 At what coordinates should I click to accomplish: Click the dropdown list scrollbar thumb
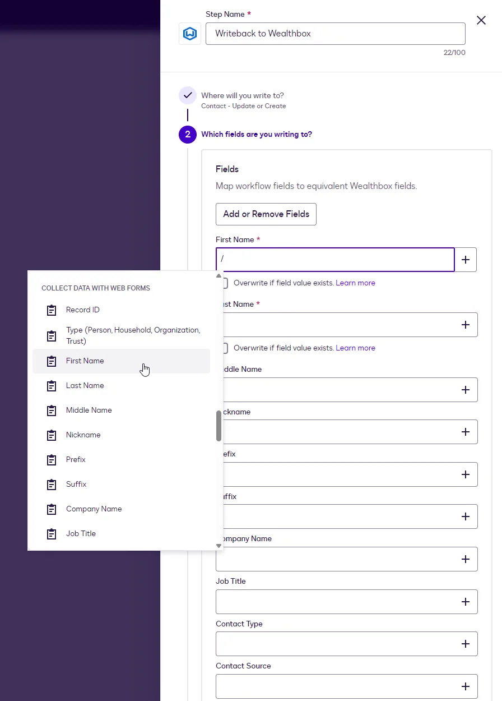(x=219, y=426)
